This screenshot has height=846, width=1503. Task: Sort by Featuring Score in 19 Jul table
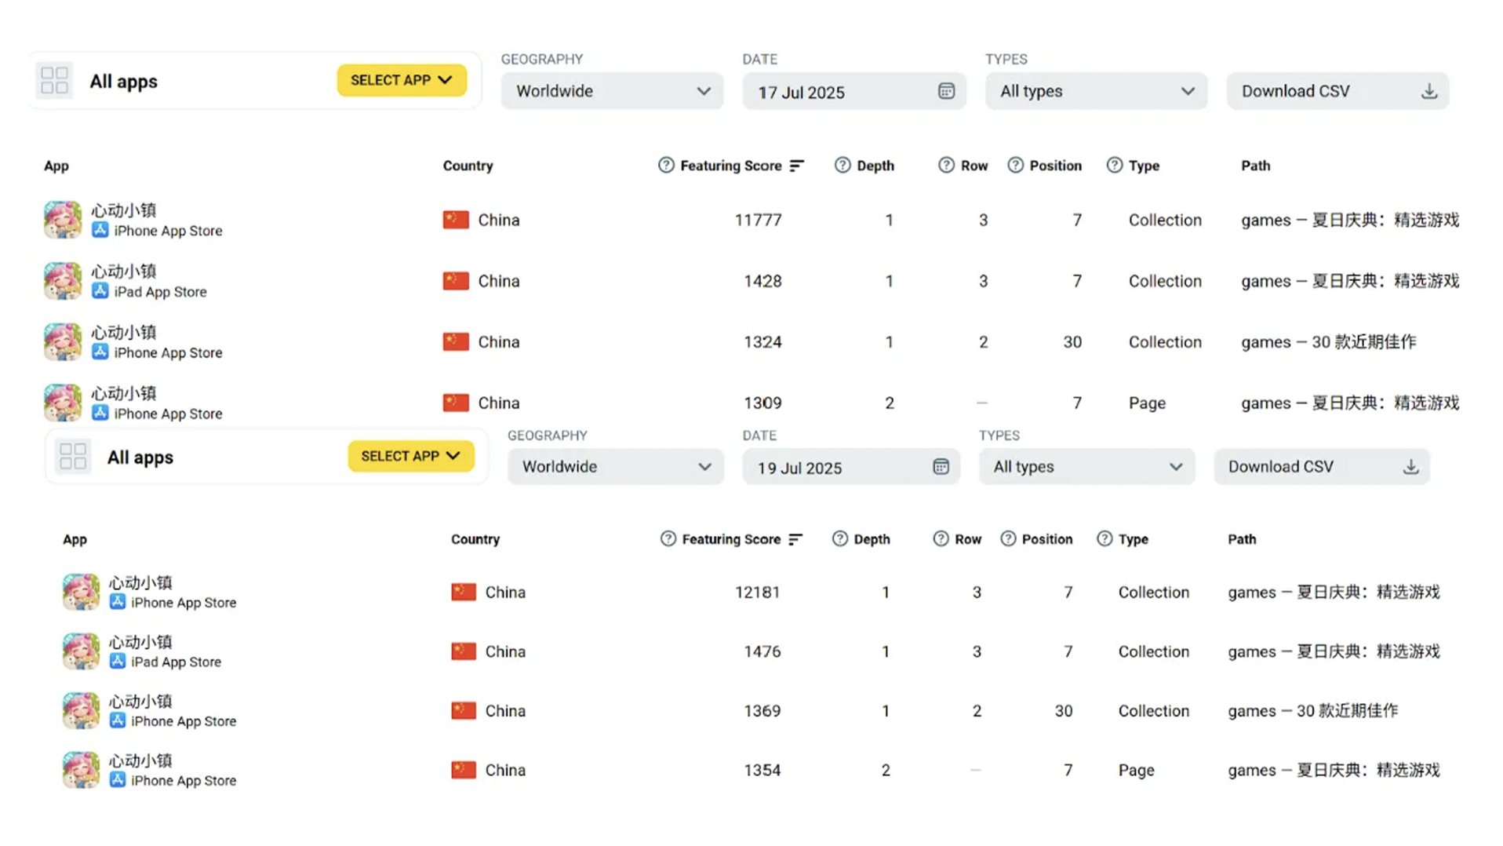[795, 539]
